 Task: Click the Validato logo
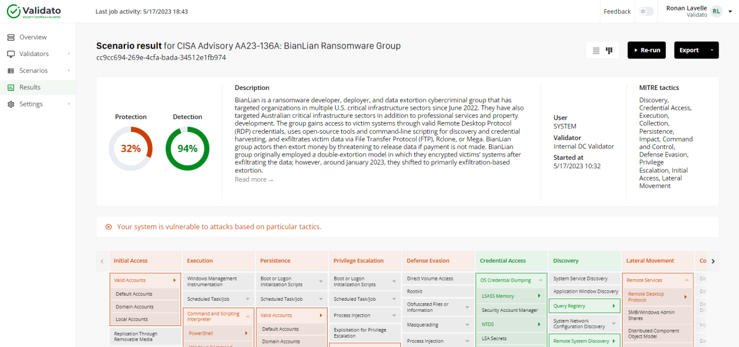point(37,11)
